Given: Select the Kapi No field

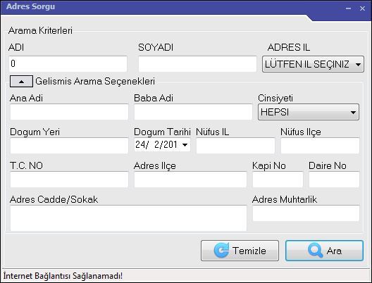Looking at the screenshot, I should point(278,180).
